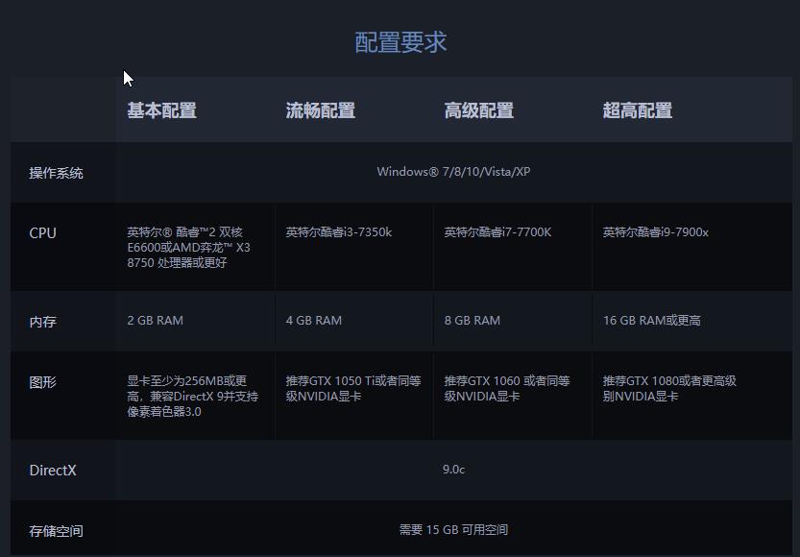
Task: Click the 内存 row label
Action: (x=42, y=321)
